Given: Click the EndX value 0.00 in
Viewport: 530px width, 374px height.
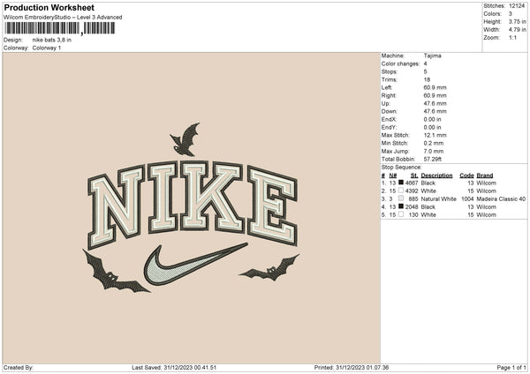Looking at the screenshot, I should pos(432,119).
